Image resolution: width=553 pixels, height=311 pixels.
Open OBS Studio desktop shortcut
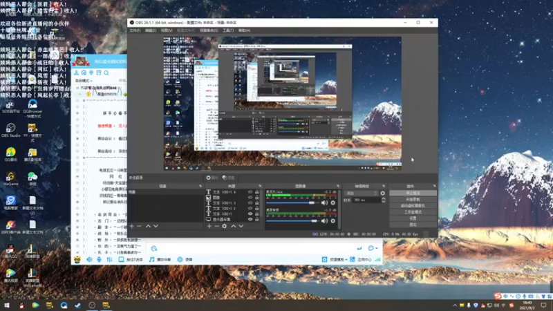[x=10, y=130]
